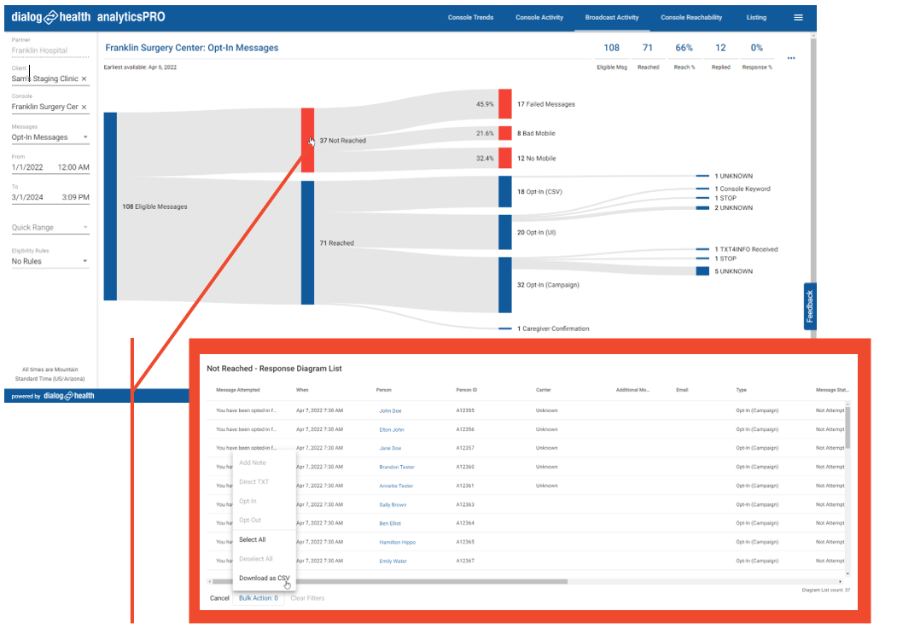Go to the Listing tab
The image size is (897, 634).
755,18
